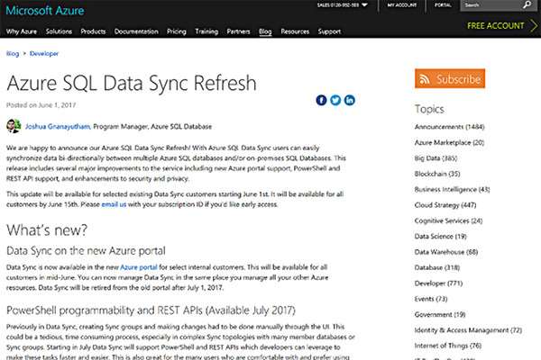
Task: Open the Cognitive Services (24) topic
Action: [448, 220]
